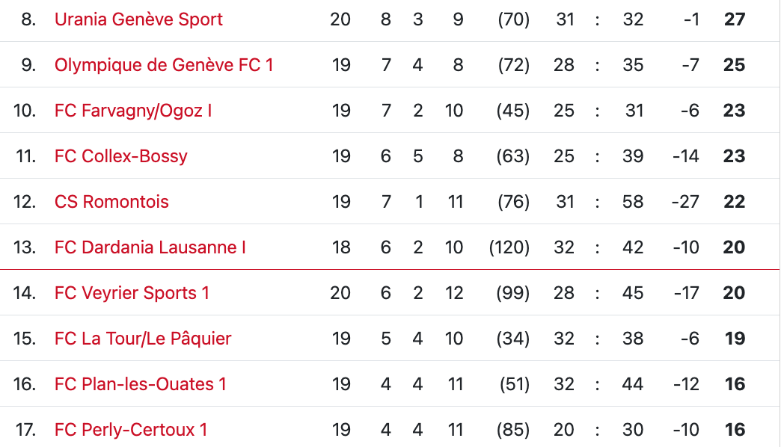
Task: Click FC Dardania Lausanne I link
Action: (x=150, y=247)
